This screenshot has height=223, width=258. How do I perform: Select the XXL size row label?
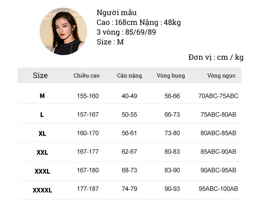pos(42,152)
